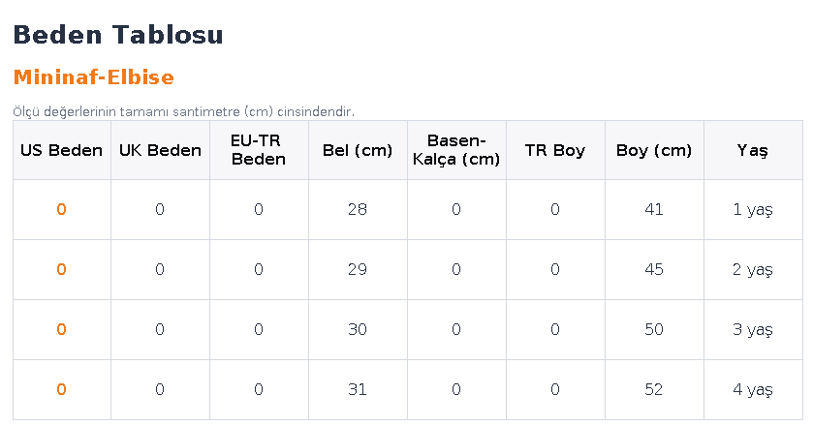The height and width of the screenshot is (425, 813).
Task: Click the Beden Tablosu heading
Action: (x=117, y=35)
